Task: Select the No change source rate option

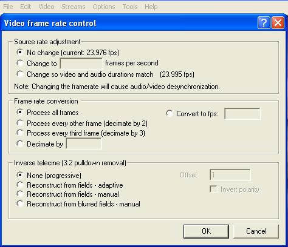Action: (20, 52)
